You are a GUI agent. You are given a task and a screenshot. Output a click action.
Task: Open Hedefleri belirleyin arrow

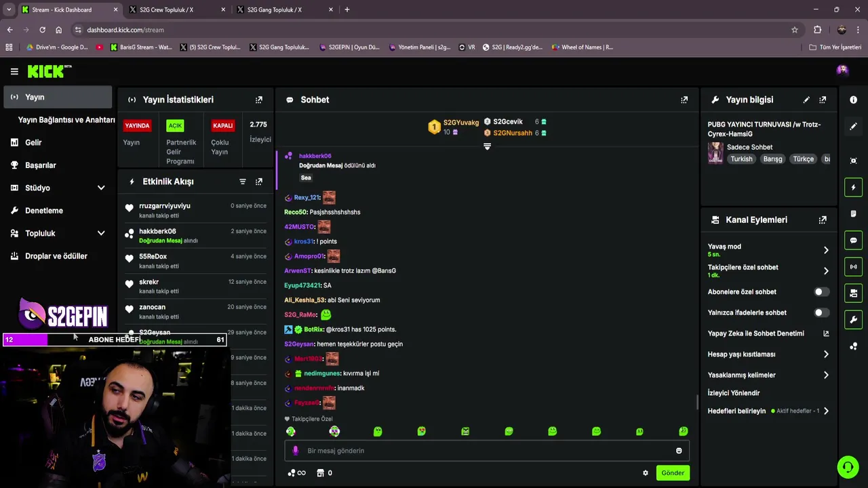coord(826,411)
